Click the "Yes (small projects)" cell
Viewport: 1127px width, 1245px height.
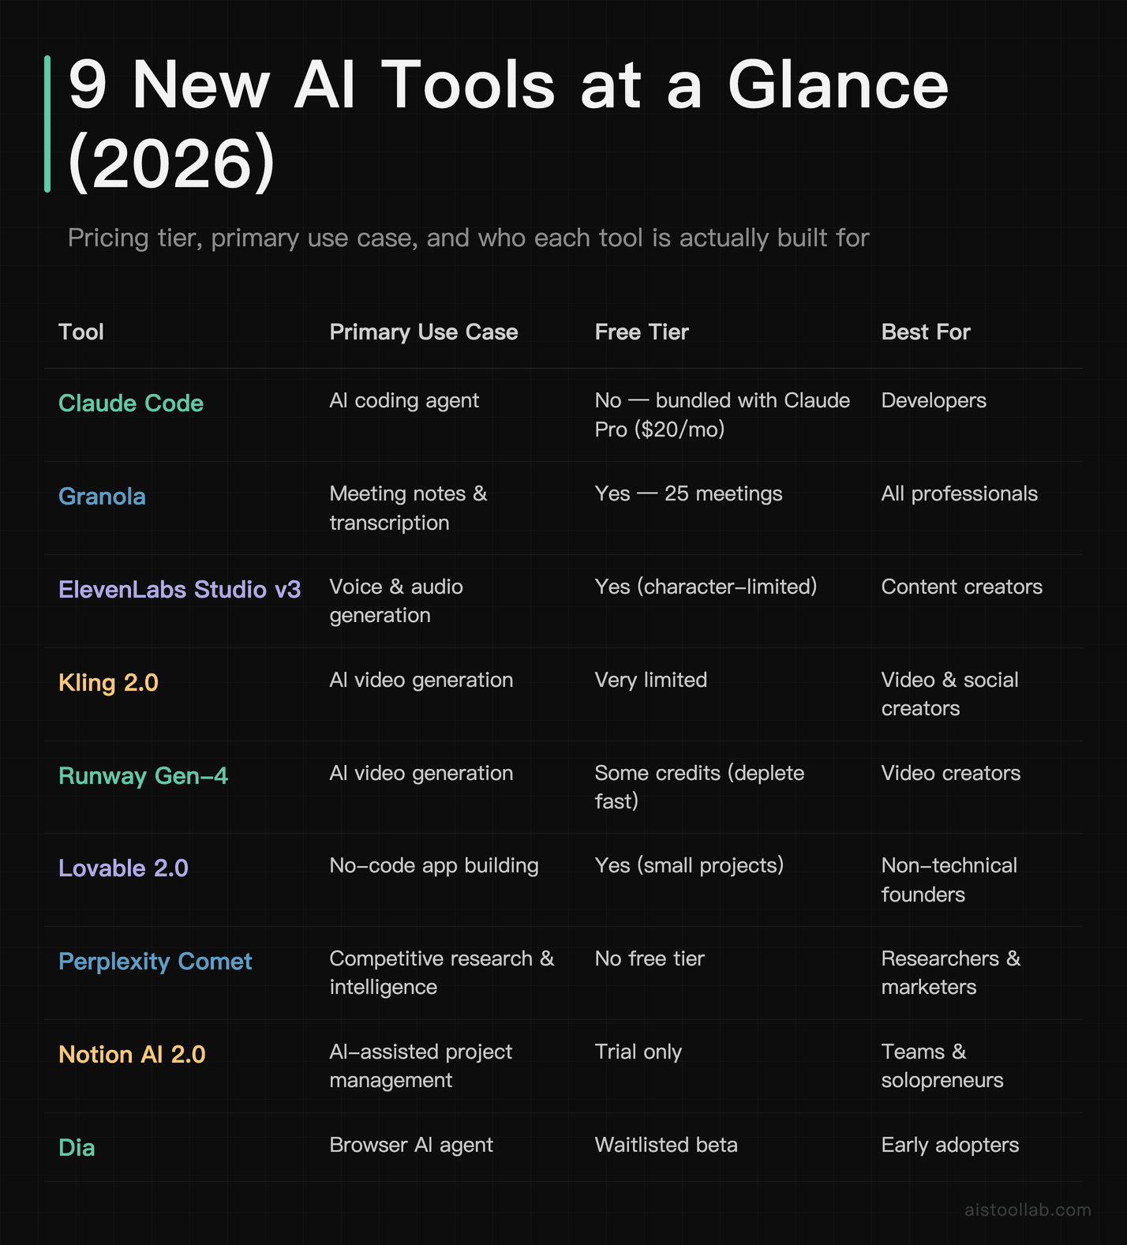point(689,866)
